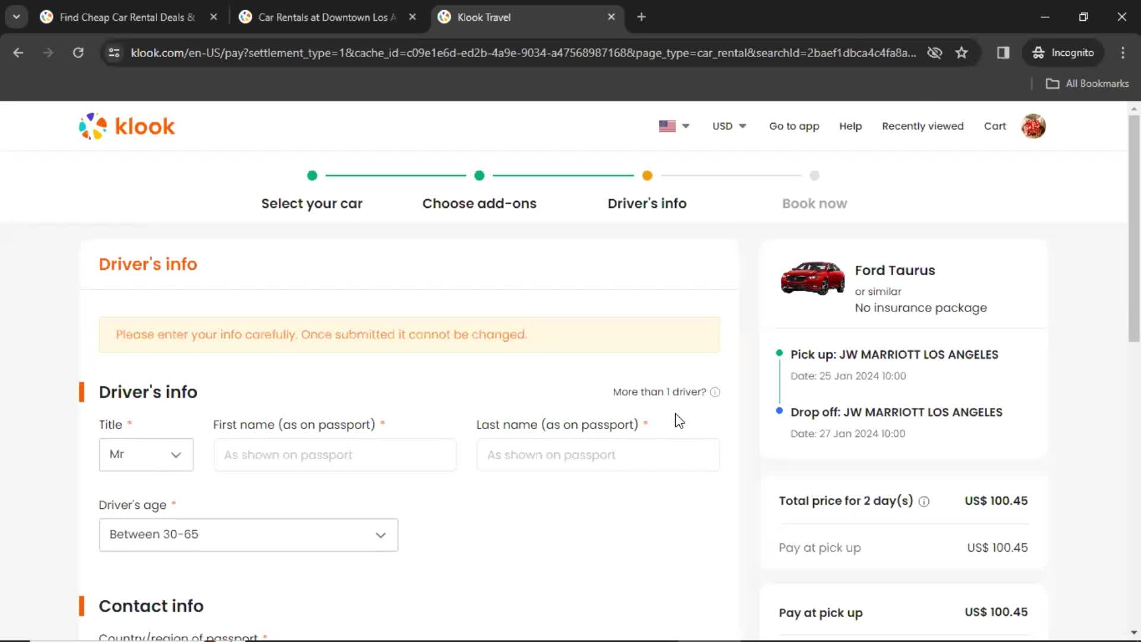This screenshot has width=1141, height=642.
Task: Open the currency selector USD dropdown
Action: coord(727,125)
